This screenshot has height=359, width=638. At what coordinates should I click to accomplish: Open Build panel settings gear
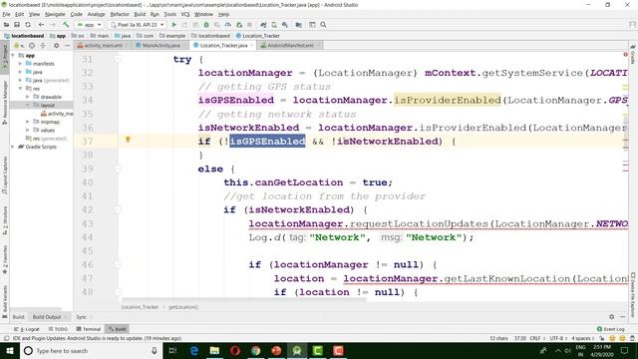(x=611, y=317)
